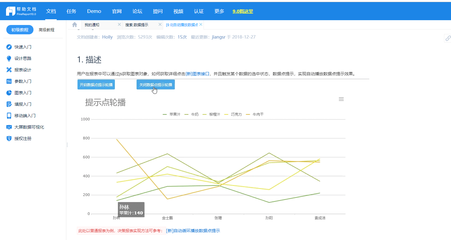Select 大屏数据可视化 monitor icon

(x=9, y=127)
